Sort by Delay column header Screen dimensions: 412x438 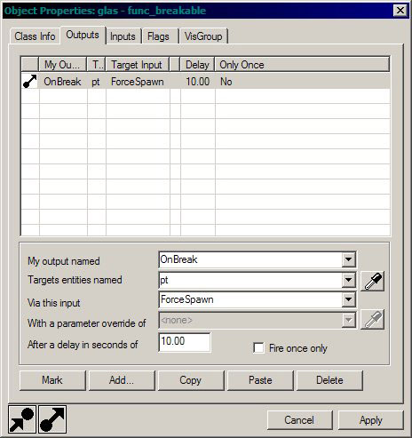[197, 65]
